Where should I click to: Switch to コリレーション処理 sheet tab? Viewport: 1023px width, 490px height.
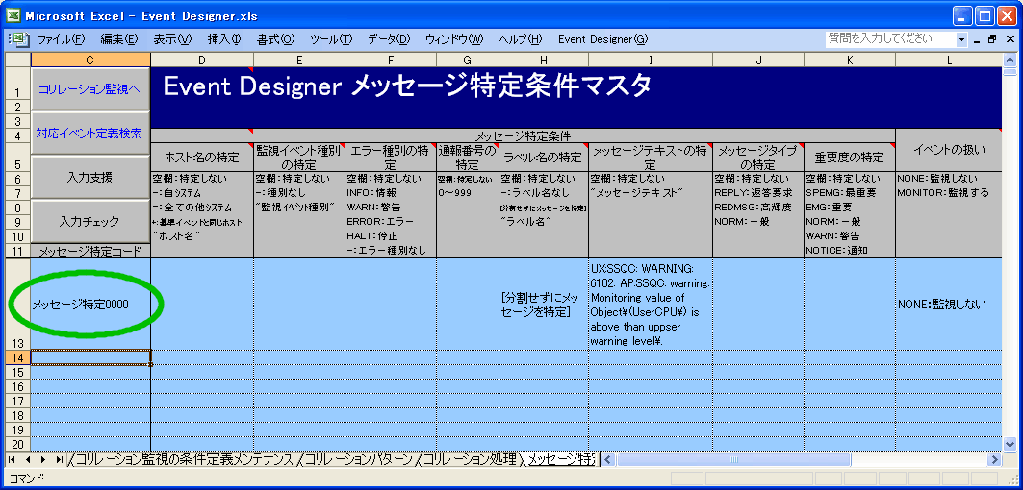point(469,459)
